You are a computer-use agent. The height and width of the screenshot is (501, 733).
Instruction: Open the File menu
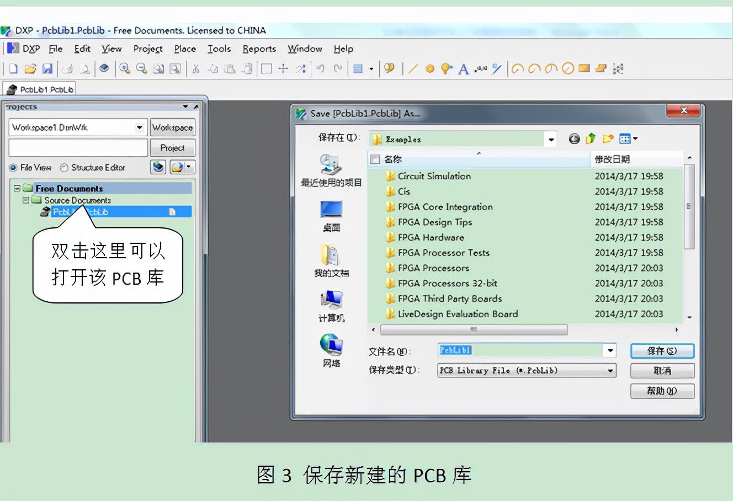click(x=56, y=49)
